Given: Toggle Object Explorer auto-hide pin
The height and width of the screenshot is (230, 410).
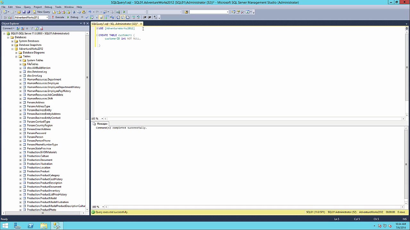Looking at the screenshot, I should tap(84, 23).
